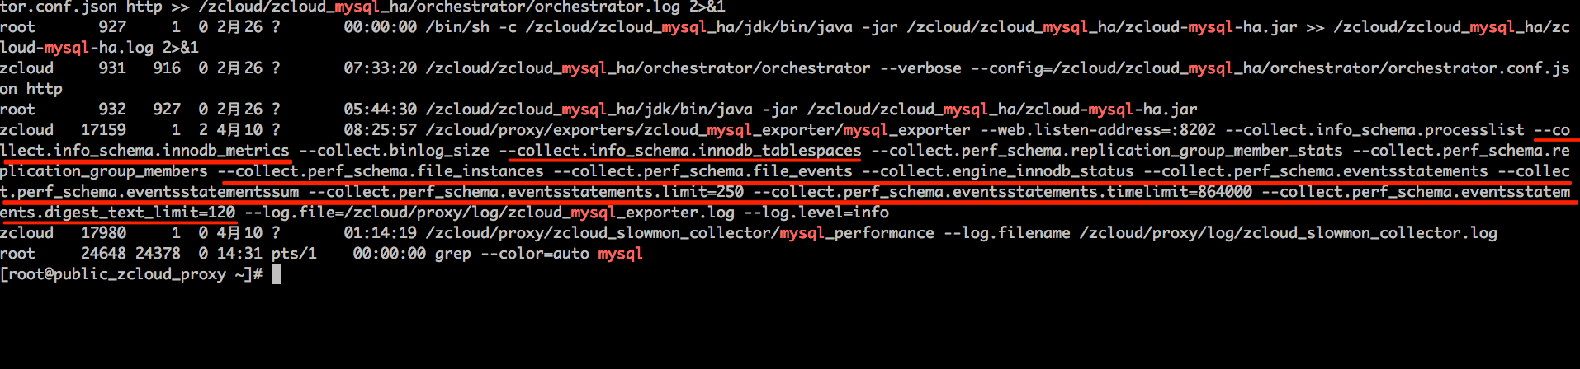Click the root@public_zcloud_proxy shell prompt
The image size is (1580, 369).
131,274
